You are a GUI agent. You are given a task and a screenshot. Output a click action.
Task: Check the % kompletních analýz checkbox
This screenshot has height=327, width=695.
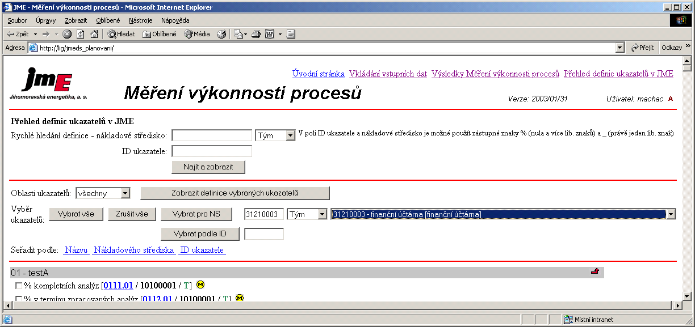19,286
